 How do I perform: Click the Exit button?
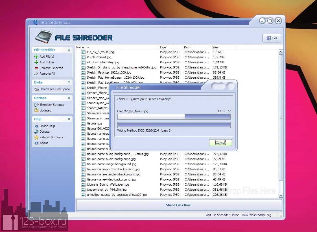[x=272, y=38]
